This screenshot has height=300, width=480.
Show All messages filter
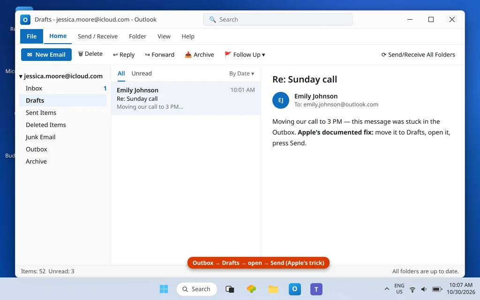(121, 74)
